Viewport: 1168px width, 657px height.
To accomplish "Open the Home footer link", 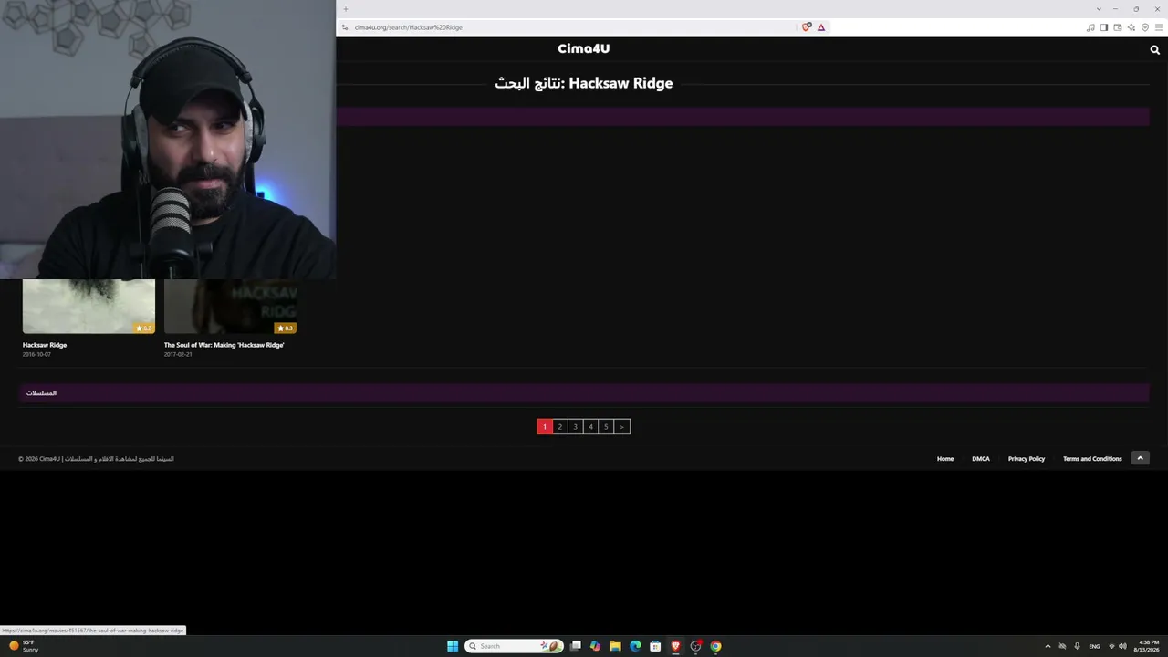I will coord(945,459).
